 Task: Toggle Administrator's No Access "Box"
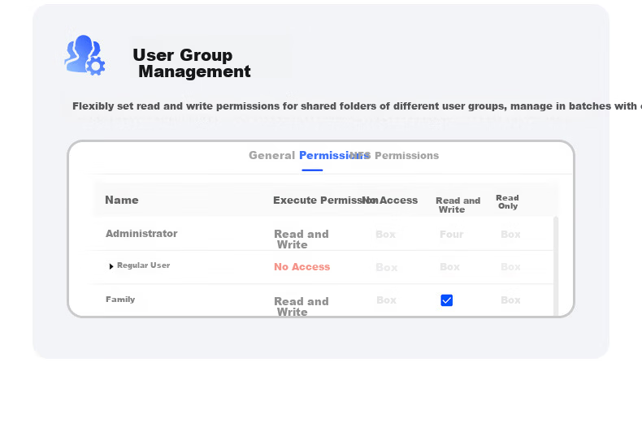click(x=386, y=235)
